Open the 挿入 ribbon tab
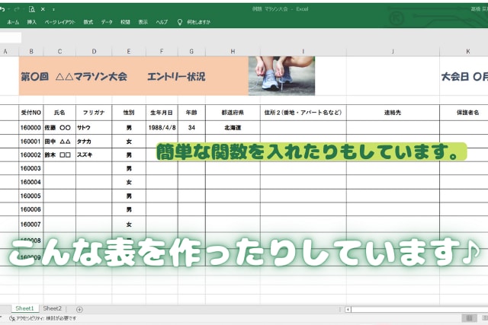488x325 pixels. pos(32,22)
